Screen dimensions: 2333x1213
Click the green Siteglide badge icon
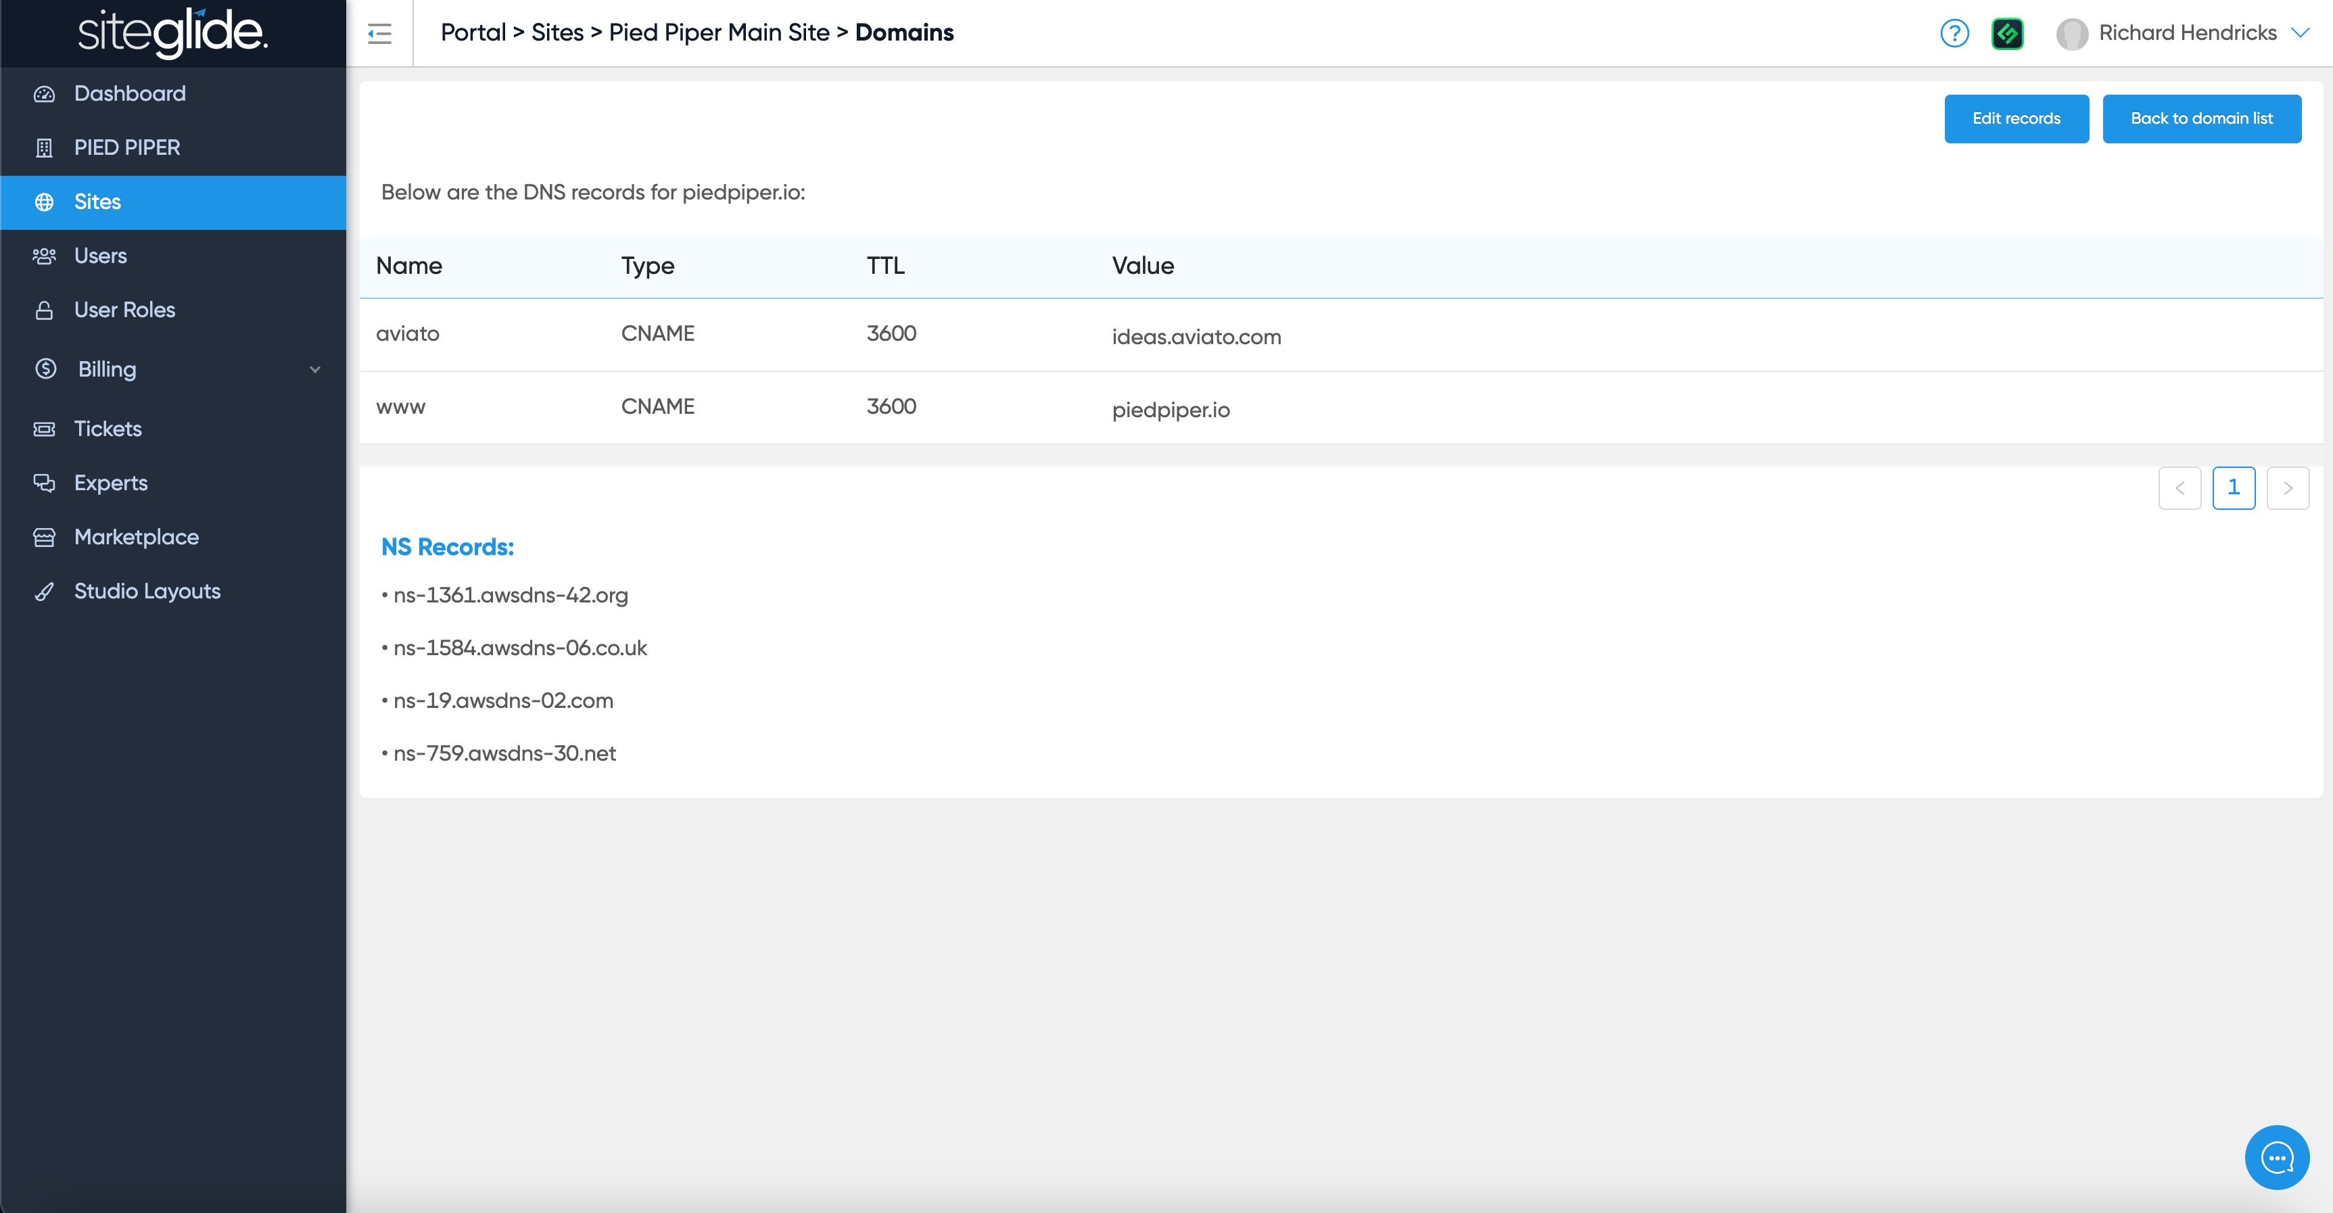[x=2007, y=34]
